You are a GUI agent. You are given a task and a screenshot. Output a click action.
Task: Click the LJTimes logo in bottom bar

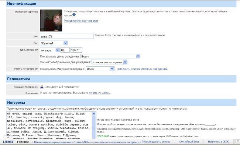[x=8, y=142]
